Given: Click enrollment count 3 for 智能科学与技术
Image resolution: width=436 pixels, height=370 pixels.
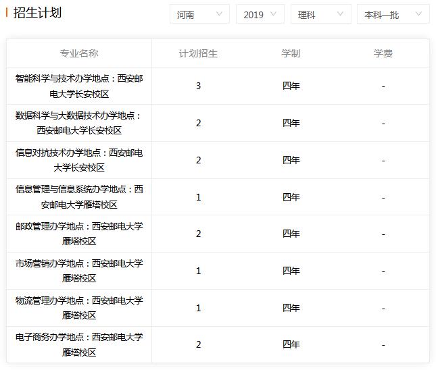Looking at the screenshot, I should (x=198, y=86).
